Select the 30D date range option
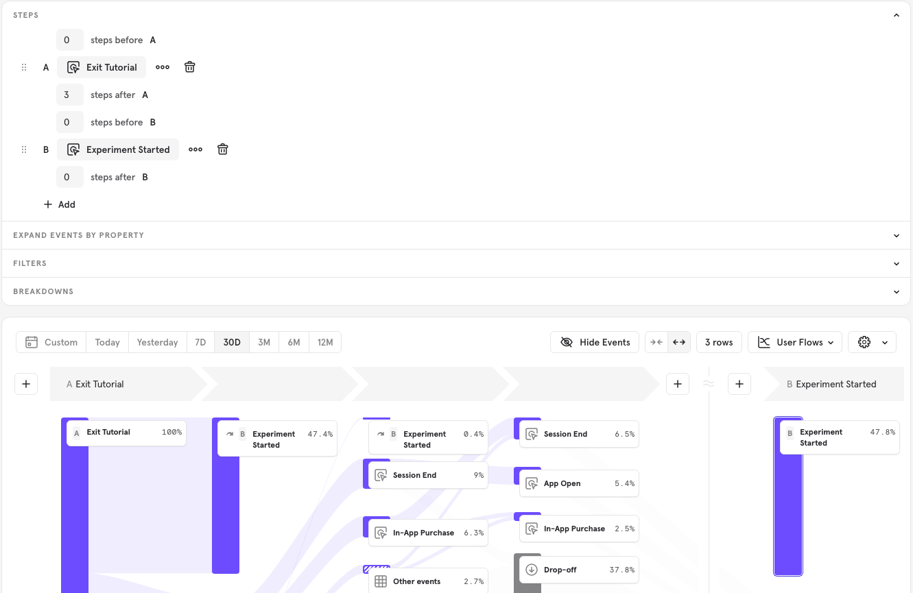Screen dimensions: 913x593 (231, 341)
